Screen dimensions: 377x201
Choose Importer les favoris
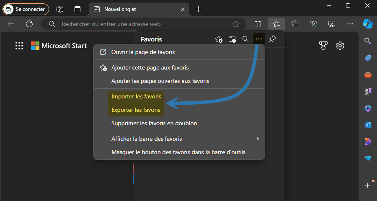[x=179, y=96]
